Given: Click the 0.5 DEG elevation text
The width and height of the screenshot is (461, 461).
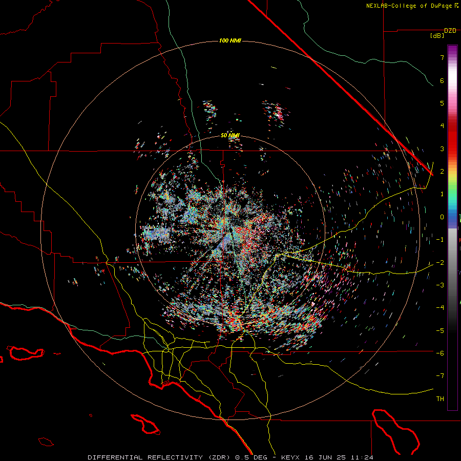Looking at the screenshot, I should coord(251,457).
